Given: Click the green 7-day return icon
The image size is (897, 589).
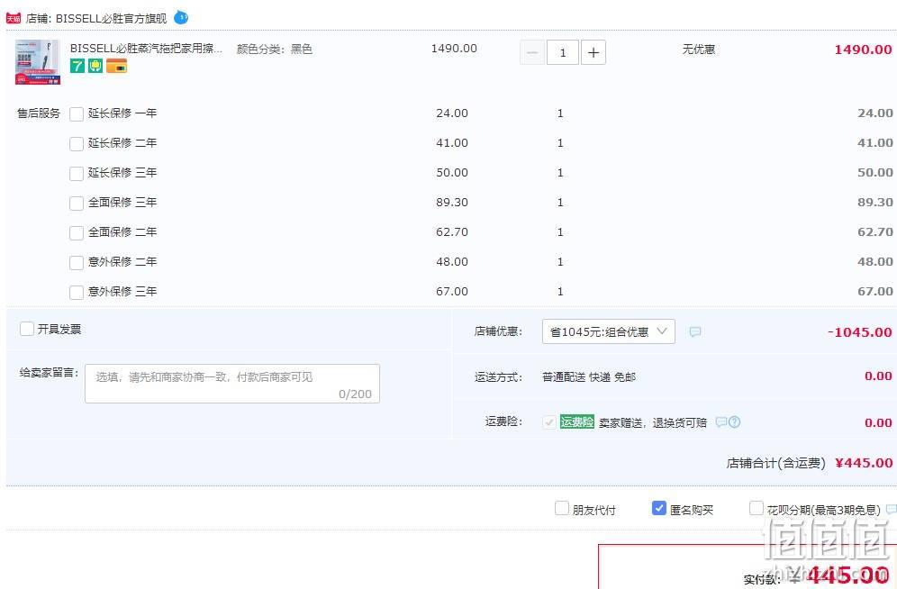Looking at the screenshot, I should pyautogui.click(x=77, y=66).
